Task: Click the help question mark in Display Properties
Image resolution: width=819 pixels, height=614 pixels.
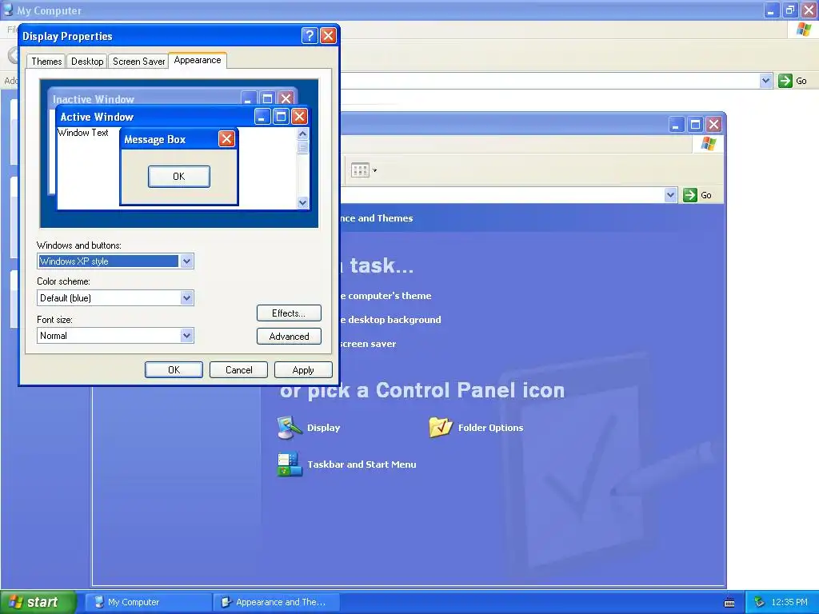Action: coord(310,35)
